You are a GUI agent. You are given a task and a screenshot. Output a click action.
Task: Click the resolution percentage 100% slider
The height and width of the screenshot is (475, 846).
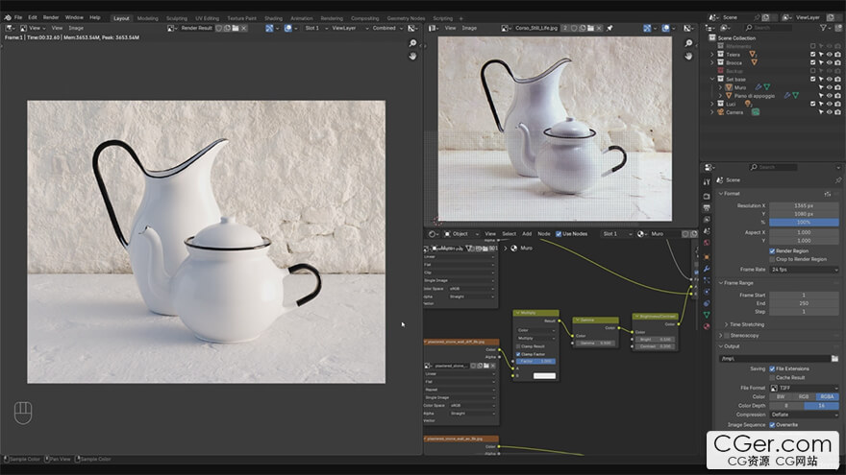pos(803,222)
